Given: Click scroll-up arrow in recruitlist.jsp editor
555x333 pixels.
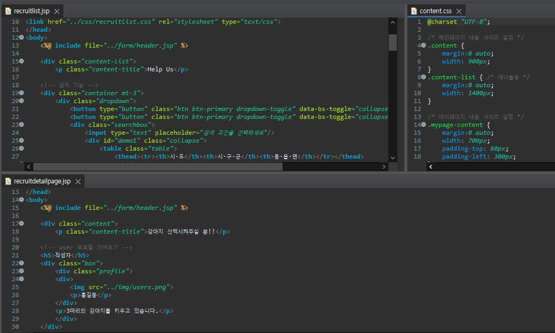Looking at the screenshot, I should [393, 22].
